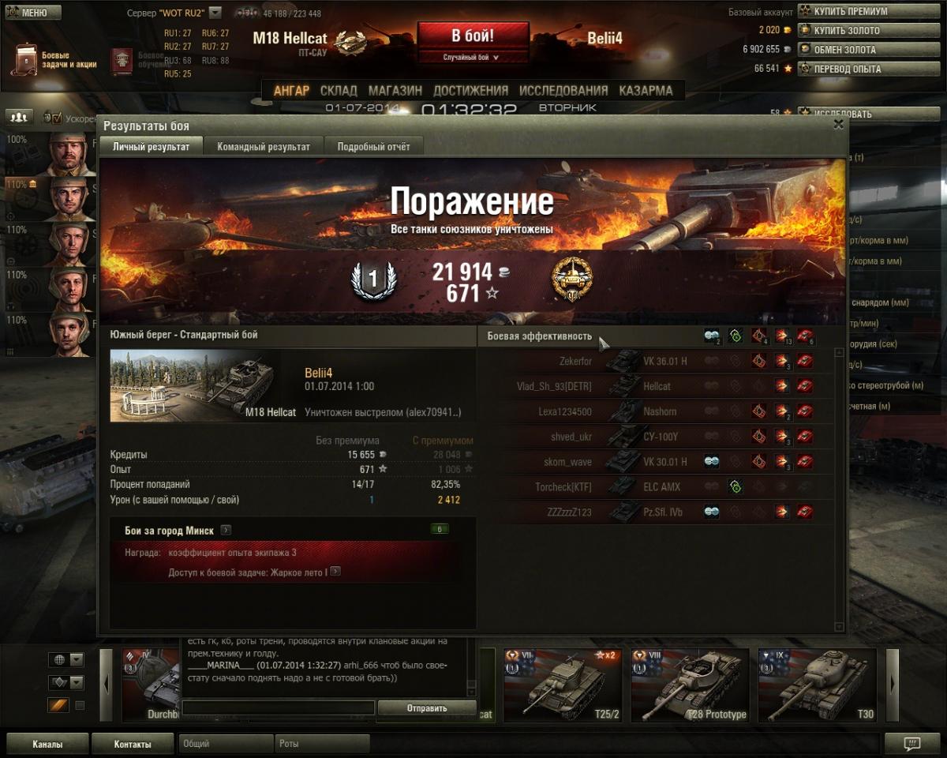
Task: Switch to the Командный результат tab
Action: click(264, 147)
